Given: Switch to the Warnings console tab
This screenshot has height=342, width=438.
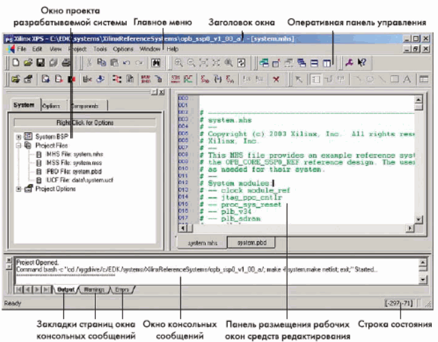Looking at the screenshot, I should click(89, 290).
